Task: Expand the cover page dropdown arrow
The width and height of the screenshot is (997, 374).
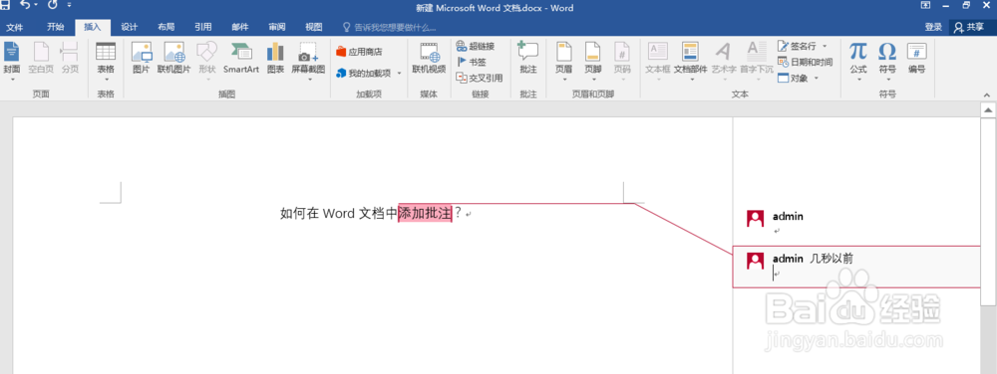Action: 11,80
